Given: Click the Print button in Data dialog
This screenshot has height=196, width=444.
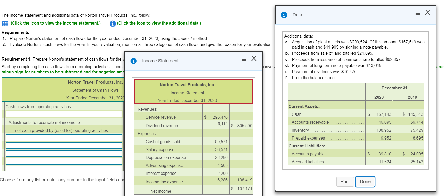Looking at the screenshot, I should point(345,182).
